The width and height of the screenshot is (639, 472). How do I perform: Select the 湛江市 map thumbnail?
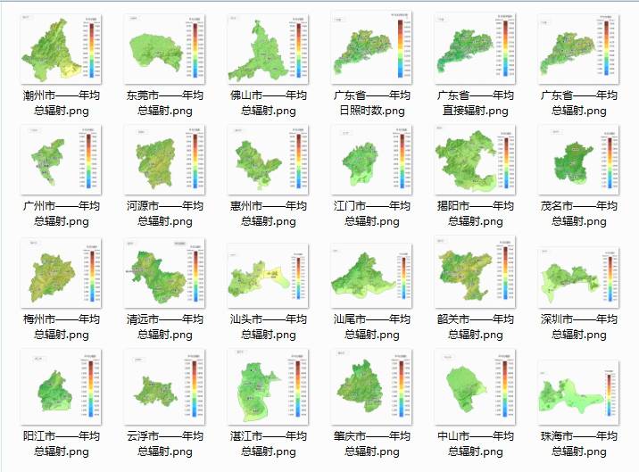[x=268, y=389]
